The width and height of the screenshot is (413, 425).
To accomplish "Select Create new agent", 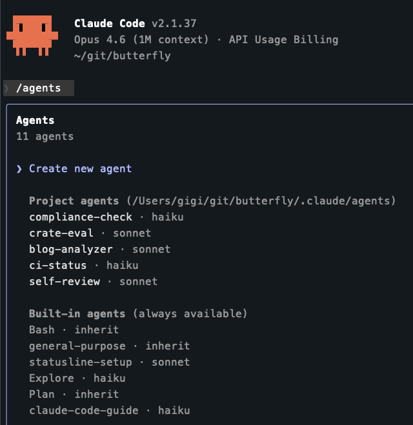I will (x=80, y=169).
